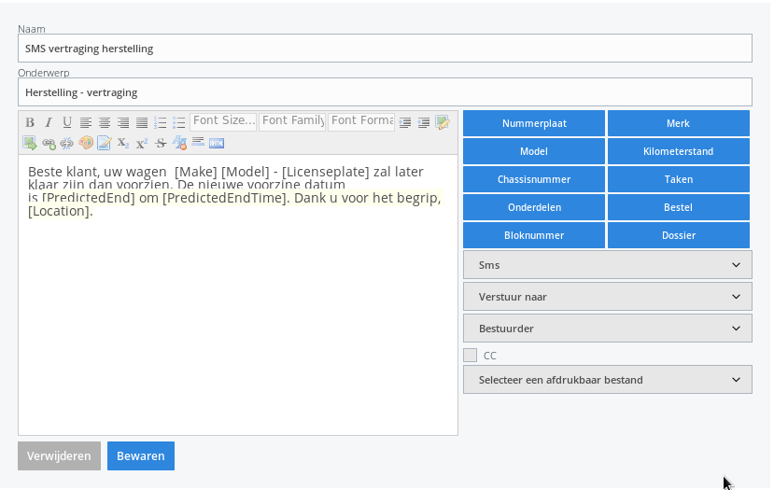
Task: Center align the text
Action: pyautogui.click(x=105, y=122)
